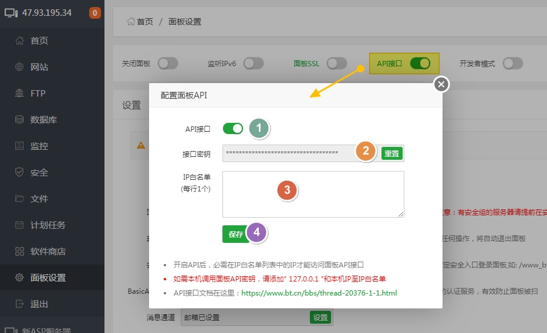The height and width of the screenshot is (333, 547).
Task: Click the green 重置 button for 接口密钥
Action: (x=391, y=153)
